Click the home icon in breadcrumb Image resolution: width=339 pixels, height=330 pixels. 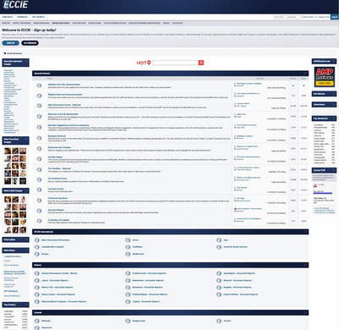pos(5,53)
